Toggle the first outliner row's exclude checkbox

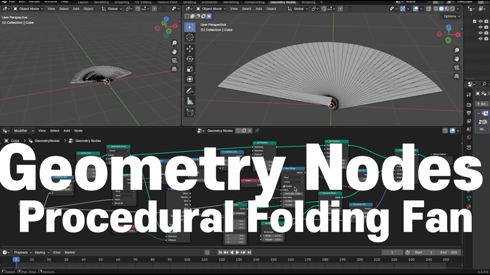(475, 21)
